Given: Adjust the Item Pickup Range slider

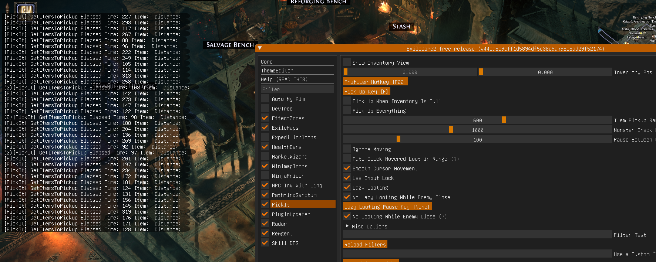Looking at the screenshot, I should point(477,120).
